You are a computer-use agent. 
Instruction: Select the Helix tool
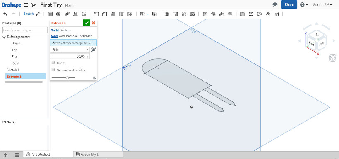(251, 14)
